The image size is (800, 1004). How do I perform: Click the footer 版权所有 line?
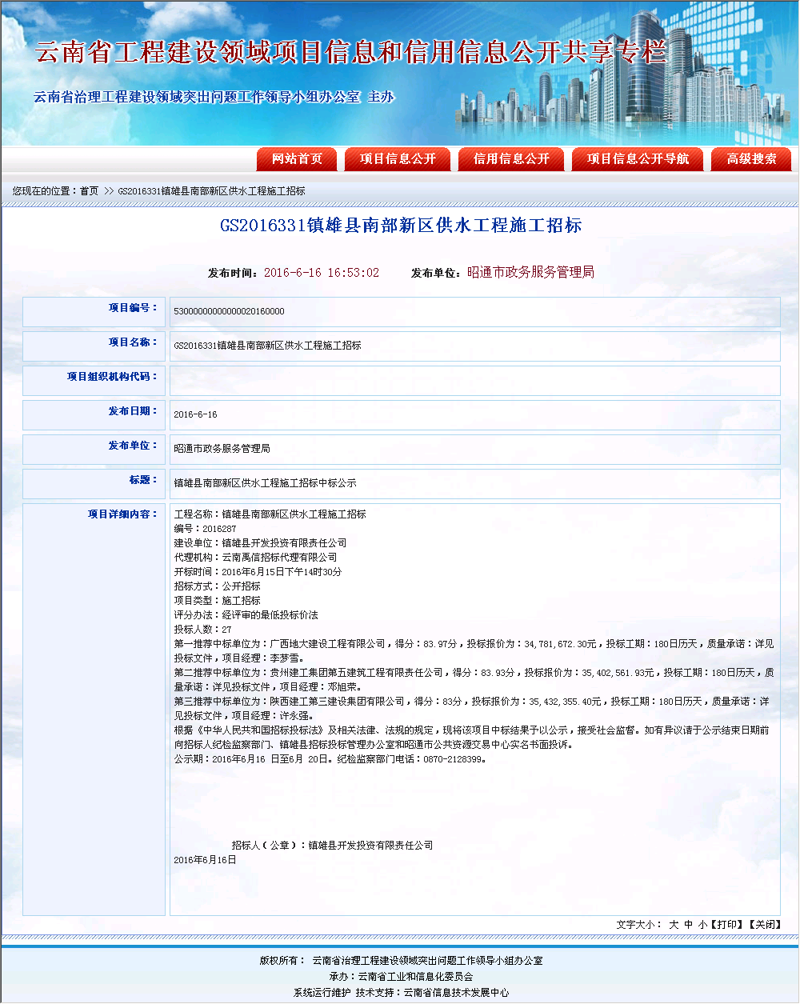pos(401,961)
